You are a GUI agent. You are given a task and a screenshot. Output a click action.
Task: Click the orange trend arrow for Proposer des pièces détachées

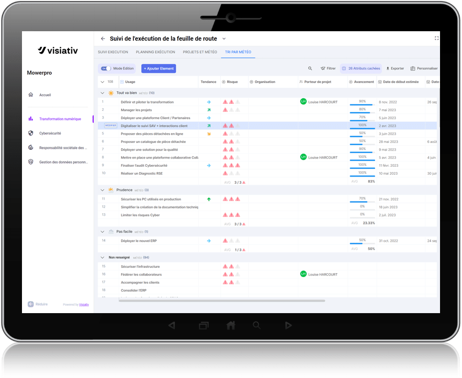pos(209,134)
